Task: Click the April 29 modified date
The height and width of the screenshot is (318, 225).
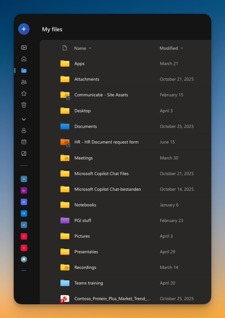Action: click(x=167, y=252)
